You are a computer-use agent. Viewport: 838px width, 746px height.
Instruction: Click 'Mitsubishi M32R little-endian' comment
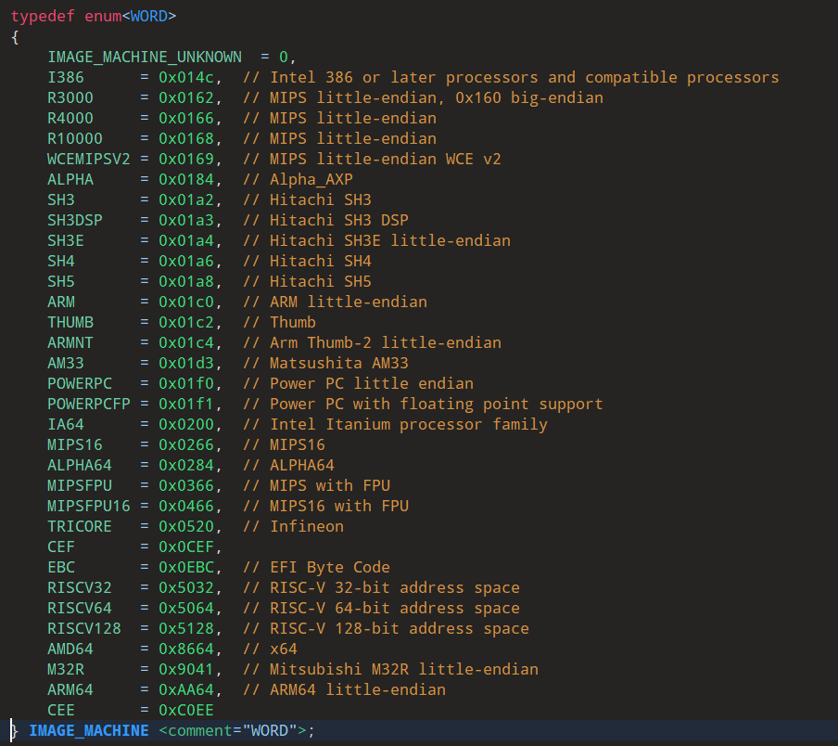pos(404,670)
